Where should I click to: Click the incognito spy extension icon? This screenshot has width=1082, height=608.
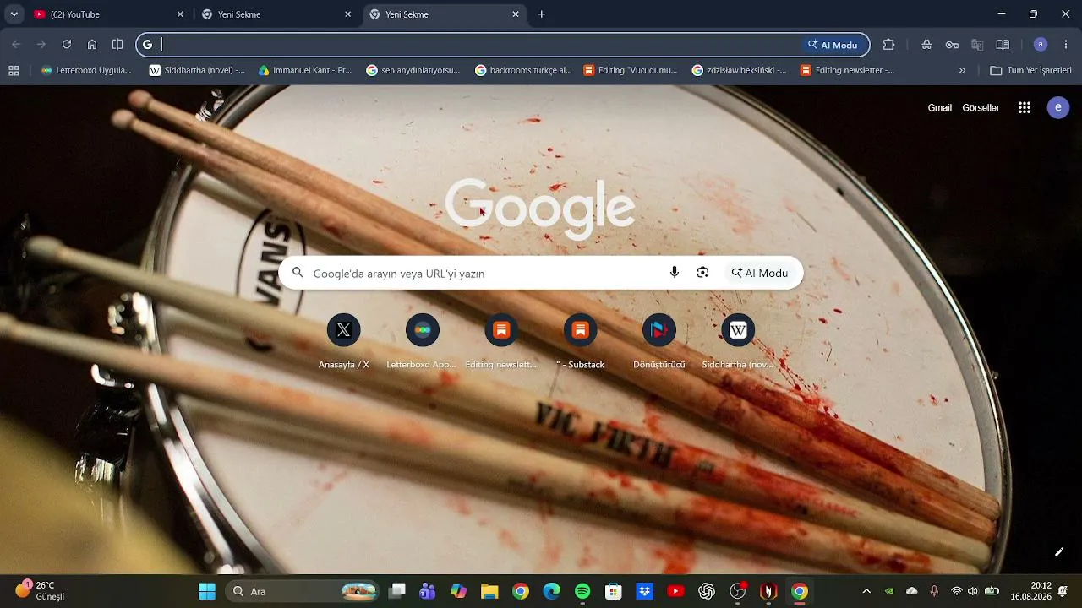pyautogui.click(x=927, y=45)
